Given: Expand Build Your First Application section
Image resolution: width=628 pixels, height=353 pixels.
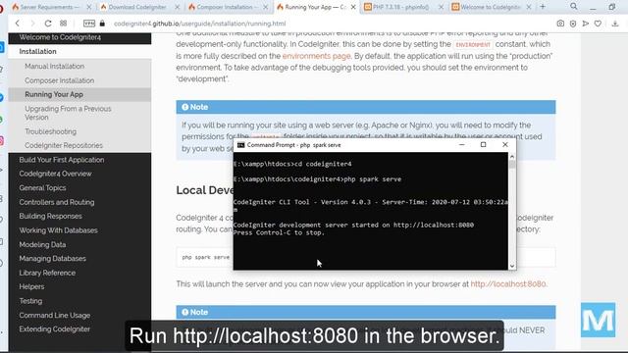Looking at the screenshot, I should (x=62, y=160).
